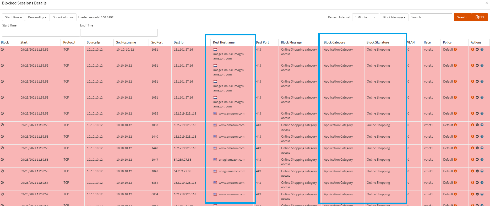Click info icon beside Default policy in first row
This screenshot has width=490, height=206.
click(x=455, y=49)
